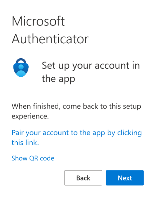Click the 'this link.' text at the link's end
This screenshot has height=197, width=155.
pos(25,143)
